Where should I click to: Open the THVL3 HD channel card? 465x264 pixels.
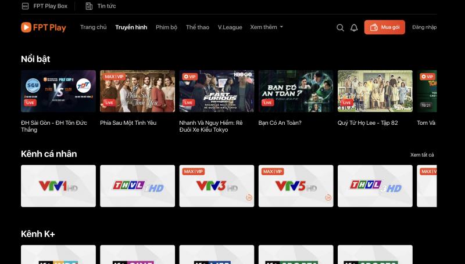[375, 186]
